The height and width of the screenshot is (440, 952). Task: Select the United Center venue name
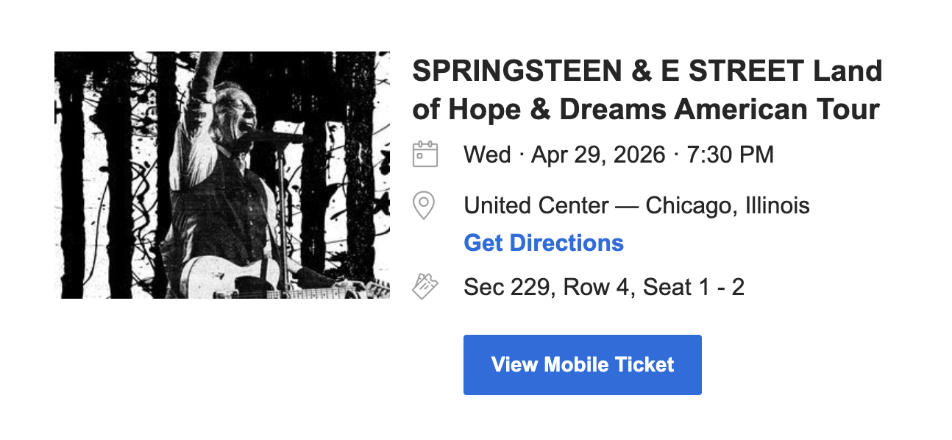536,205
